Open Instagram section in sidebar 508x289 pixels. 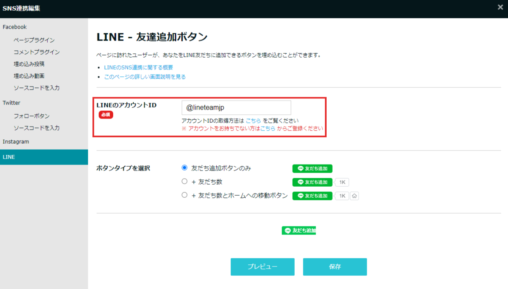pyautogui.click(x=16, y=142)
